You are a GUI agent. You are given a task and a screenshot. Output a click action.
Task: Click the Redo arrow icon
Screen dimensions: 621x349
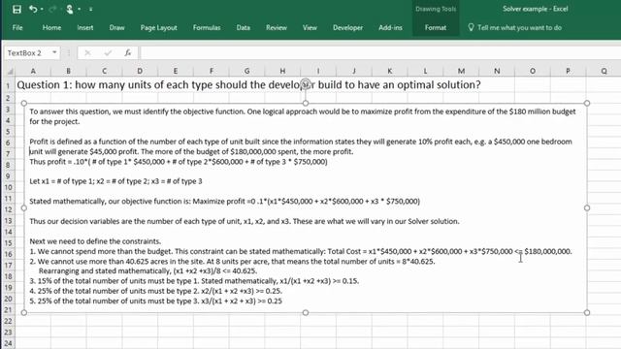click(52, 9)
